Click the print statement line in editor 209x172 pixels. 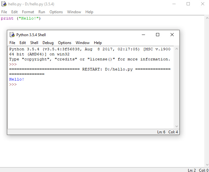[x=21, y=18]
